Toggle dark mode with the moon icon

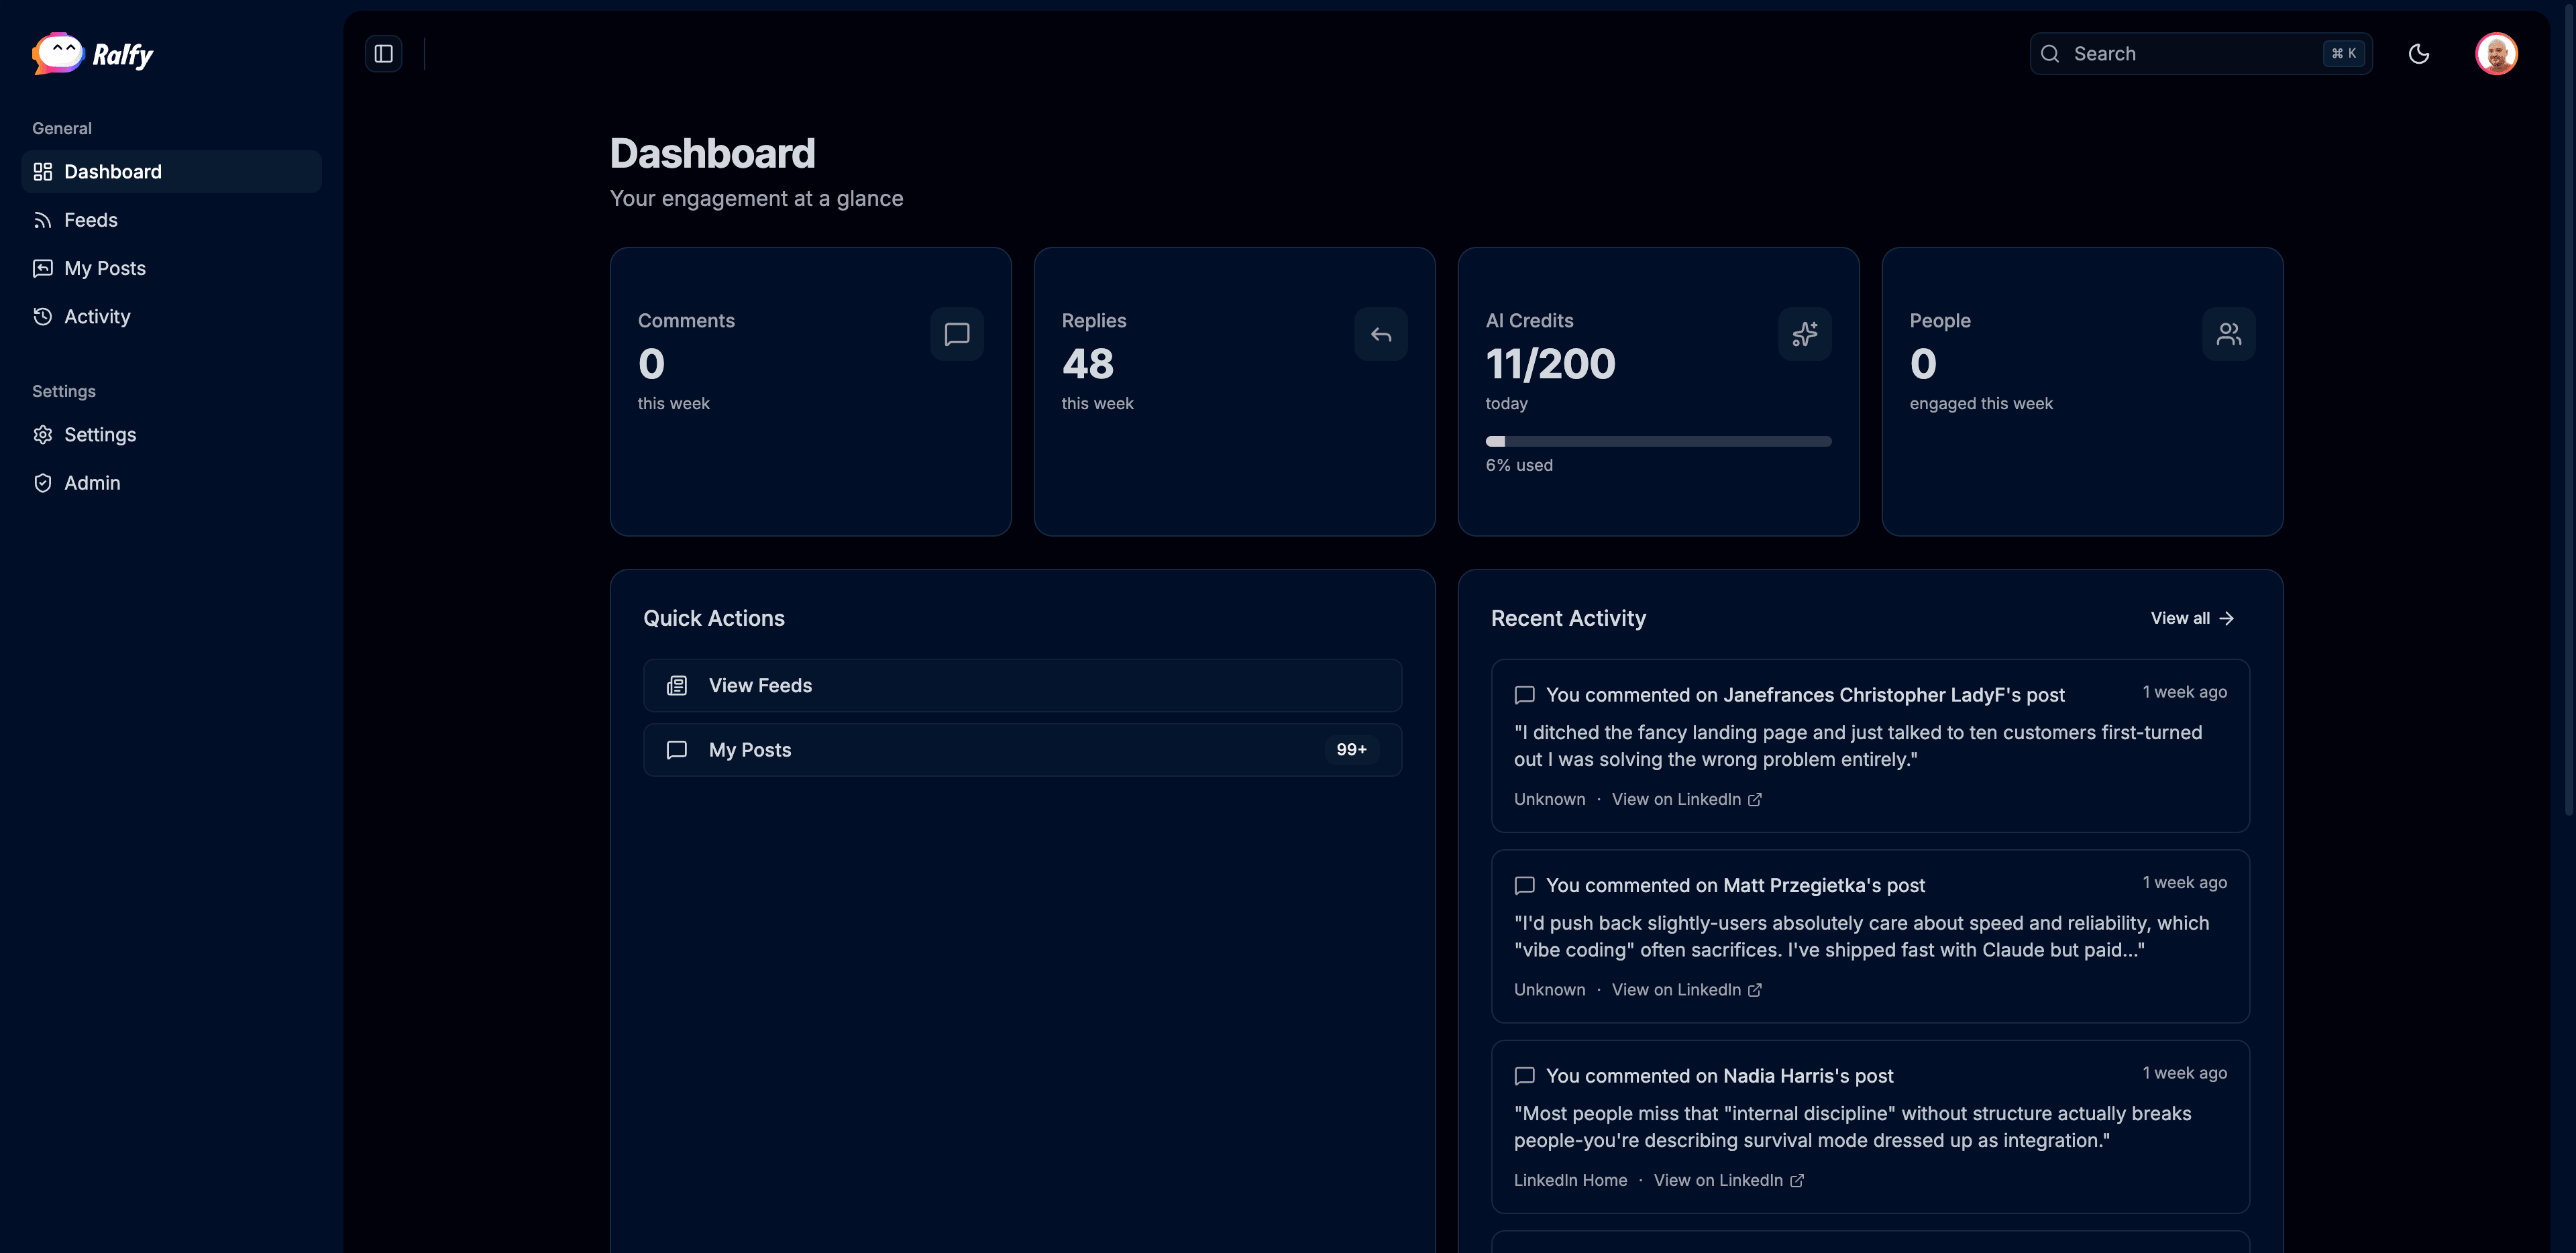(x=2420, y=53)
